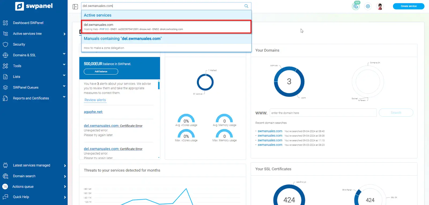Image resolution: width=429 pixels, height=205 pixels.
Task: Expand the Actions queue arrow
Action: coord(65,187)
